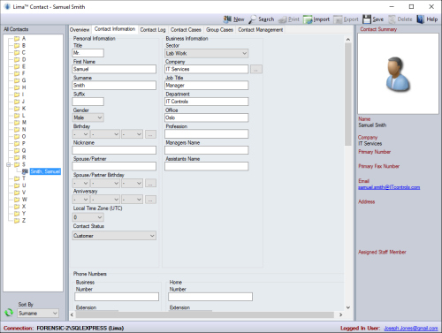
Task: Click the Office field containing Oslo
Action: click(x=207, y=117)
